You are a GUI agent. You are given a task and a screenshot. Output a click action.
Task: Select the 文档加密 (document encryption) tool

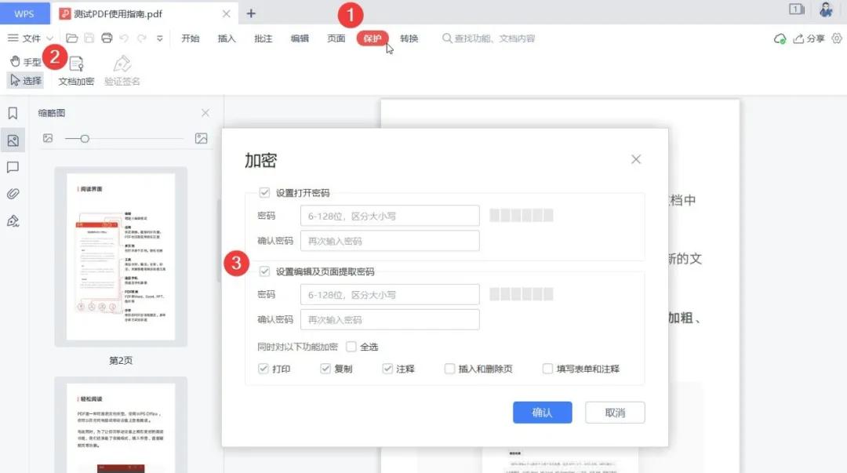75,70
